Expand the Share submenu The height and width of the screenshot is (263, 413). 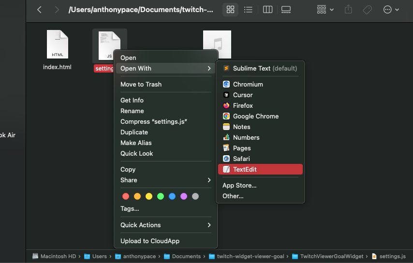click(x=165, y=180)
